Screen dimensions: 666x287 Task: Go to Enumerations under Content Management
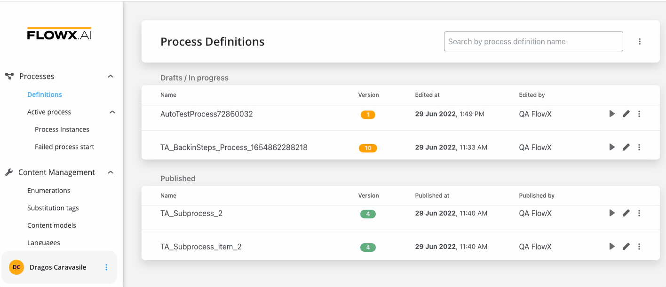pos(49,190)
